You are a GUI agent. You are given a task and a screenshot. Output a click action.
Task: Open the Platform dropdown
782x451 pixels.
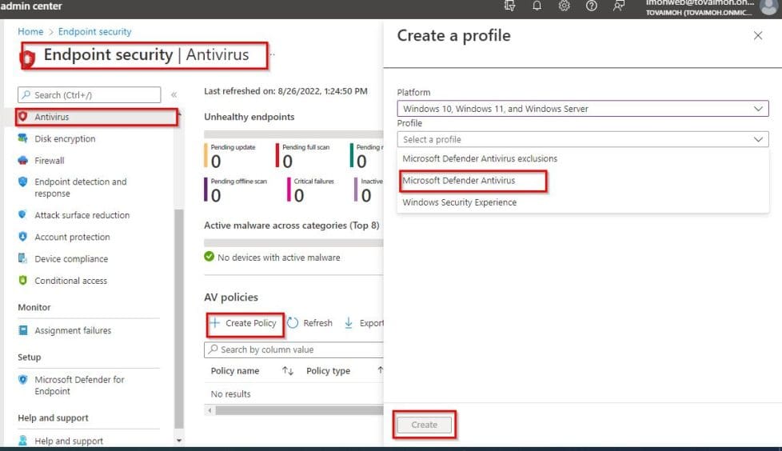[583, 109]
